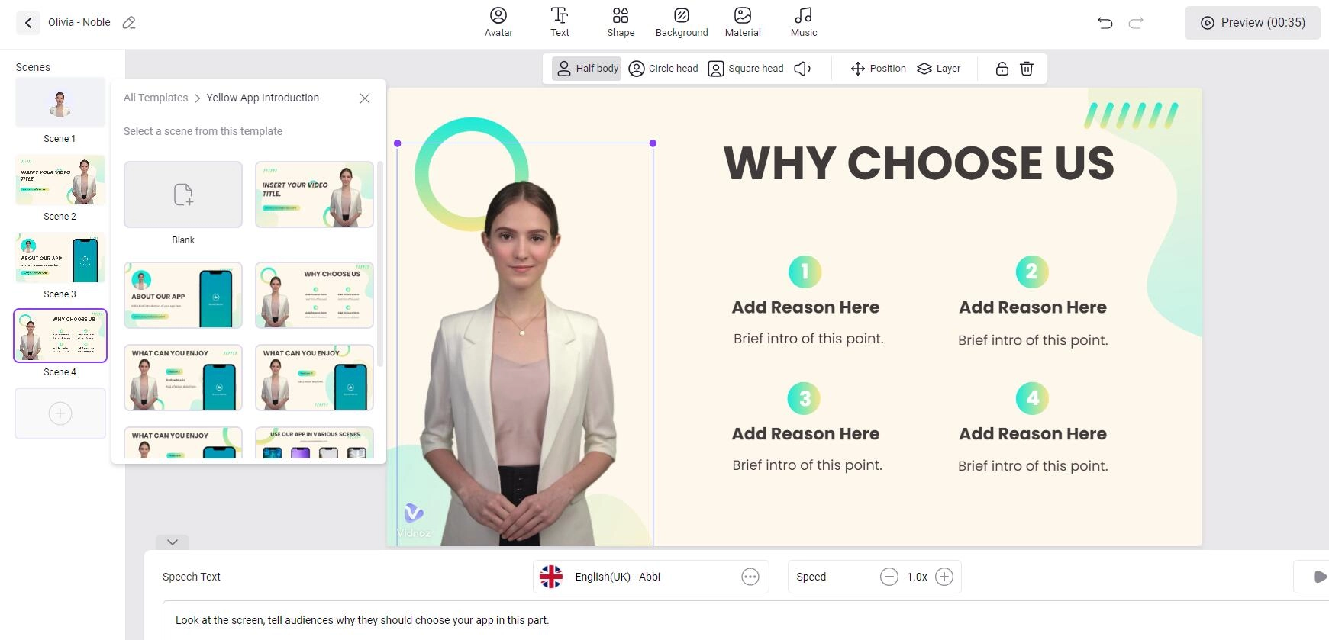Open the Layer options
Screen dimensions: 1329x640
(939, 69)
